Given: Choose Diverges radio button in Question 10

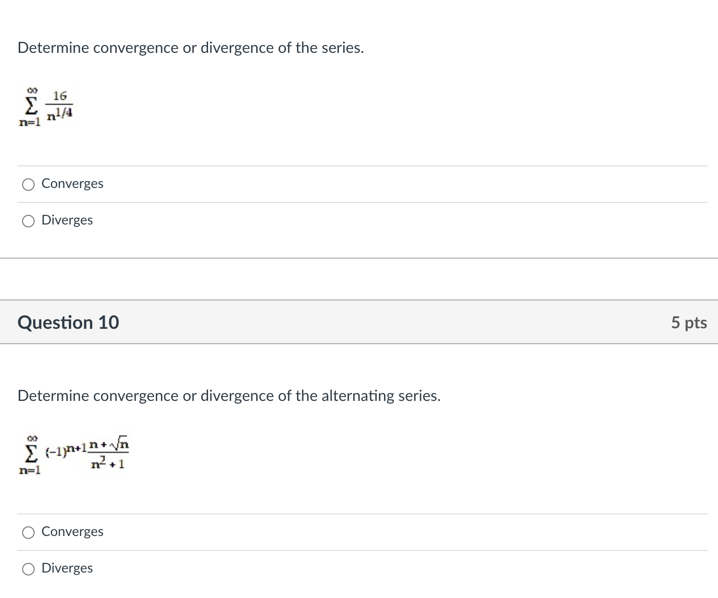Looking at the screenshot, I should (28, 569).
